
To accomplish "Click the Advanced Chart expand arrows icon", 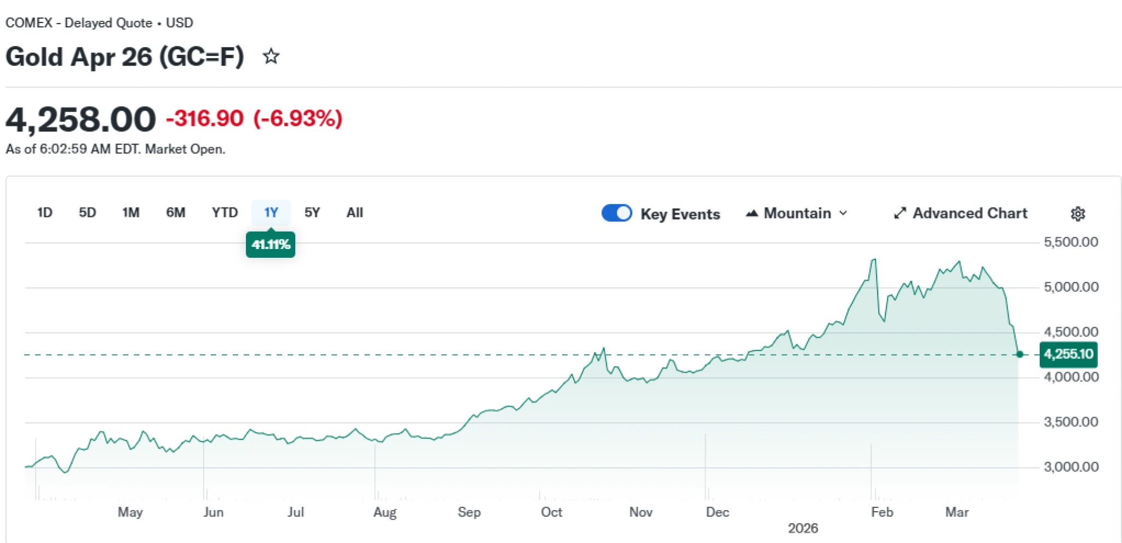I will pos(900,213).
